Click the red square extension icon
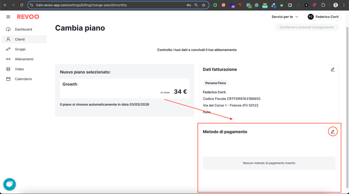The height and width of the screenshot is (194, 349). pyautogui.click(x=223, y=5)
